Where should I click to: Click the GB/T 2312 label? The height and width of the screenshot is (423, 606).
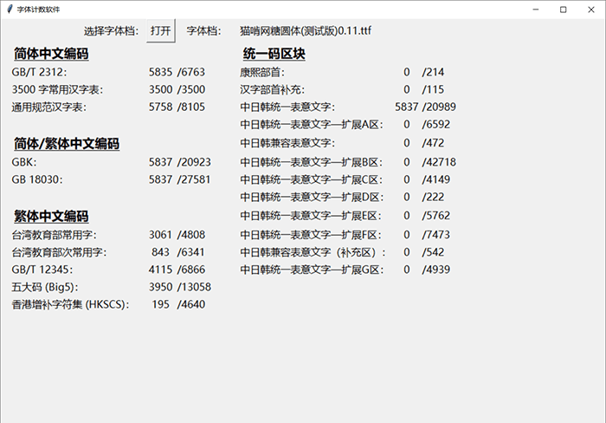point(39,72)
